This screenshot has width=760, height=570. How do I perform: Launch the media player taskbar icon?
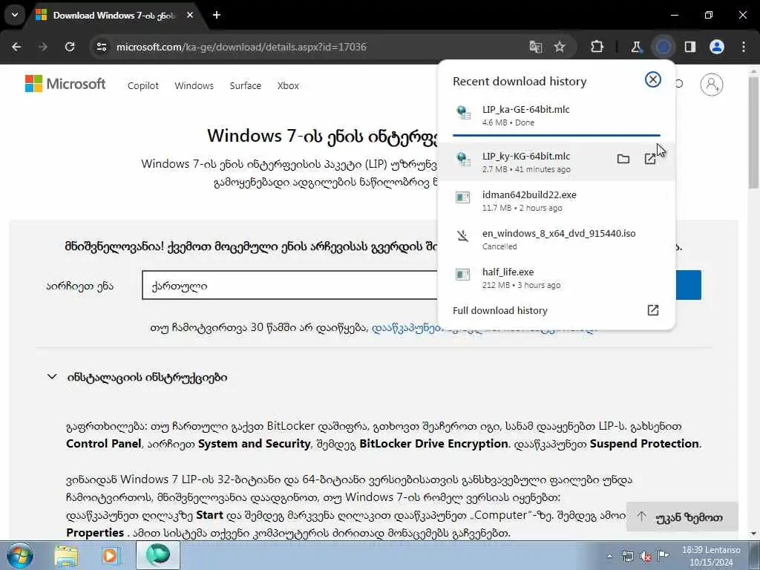[111, 555]
